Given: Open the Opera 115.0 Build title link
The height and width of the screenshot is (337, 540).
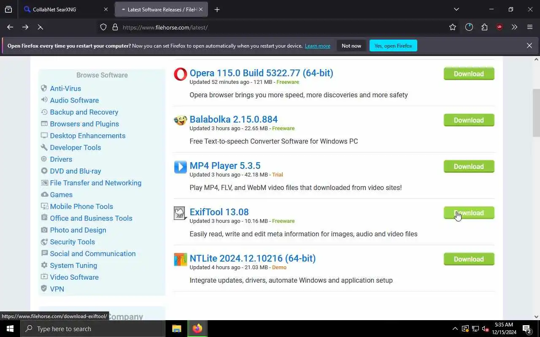Looking at the screenshot, I should click(261, 73).
